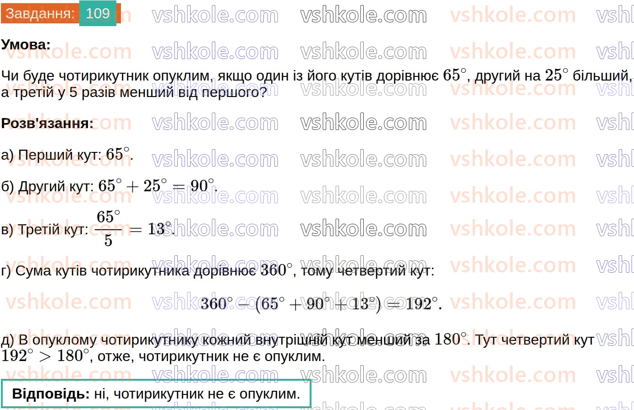The image size is (634, 410).
Task: Click the teal "109" task number badge
Action: point(98,14)
